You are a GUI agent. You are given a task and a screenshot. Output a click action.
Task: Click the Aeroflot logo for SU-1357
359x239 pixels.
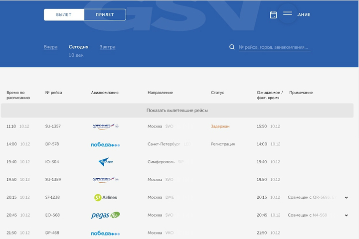click(x=106, y=126)
